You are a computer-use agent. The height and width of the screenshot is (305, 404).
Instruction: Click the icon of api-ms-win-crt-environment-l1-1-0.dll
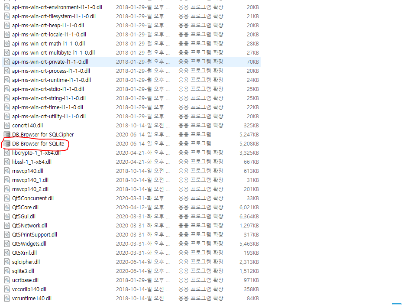7,7
